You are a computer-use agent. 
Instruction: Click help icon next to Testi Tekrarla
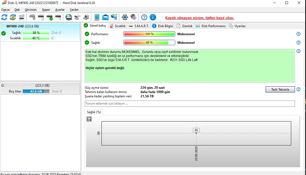[x=298, y=89]
